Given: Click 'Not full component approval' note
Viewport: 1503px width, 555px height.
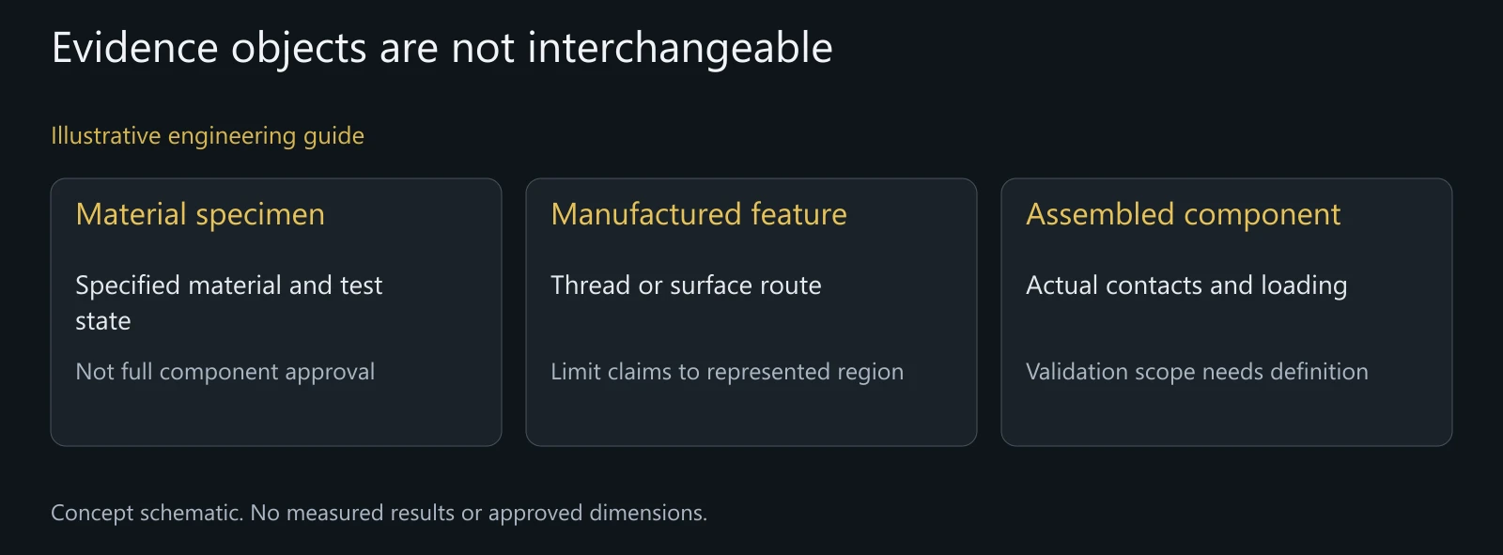Looking at the screenshot, I should click(x=225, y=372).
